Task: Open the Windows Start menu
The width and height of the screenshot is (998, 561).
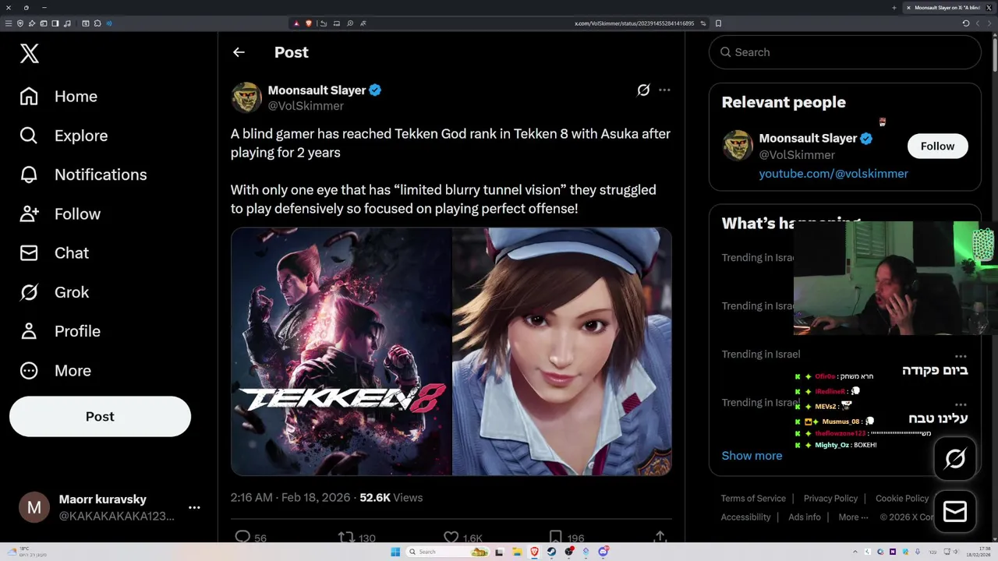Action: point(395,552)
